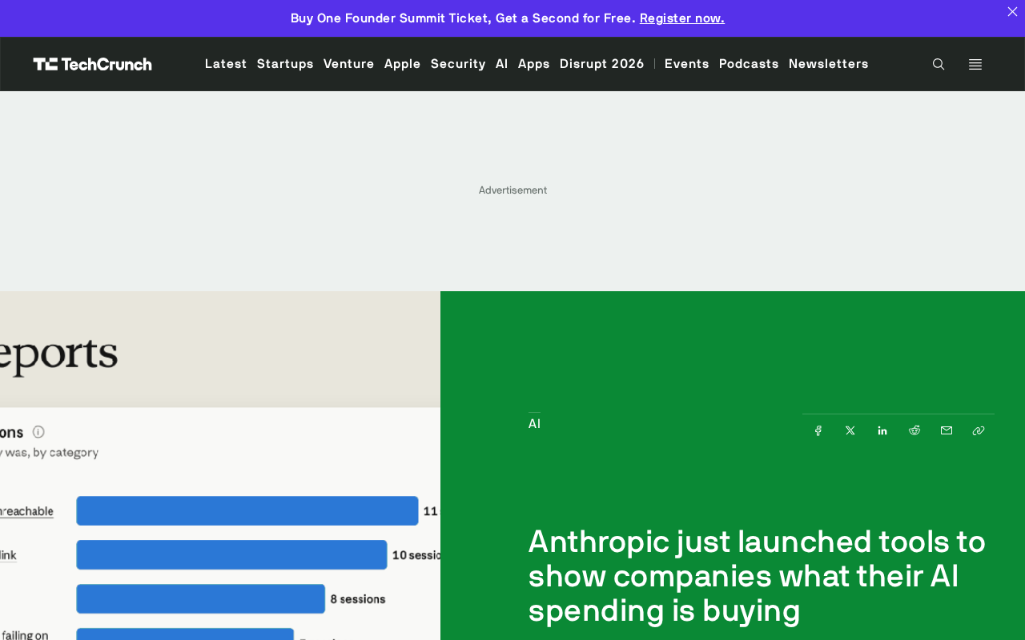The height and width of the screenshot is (640, 1025).
Task: Open the article hero chart image
Action: tap(220, 466)
